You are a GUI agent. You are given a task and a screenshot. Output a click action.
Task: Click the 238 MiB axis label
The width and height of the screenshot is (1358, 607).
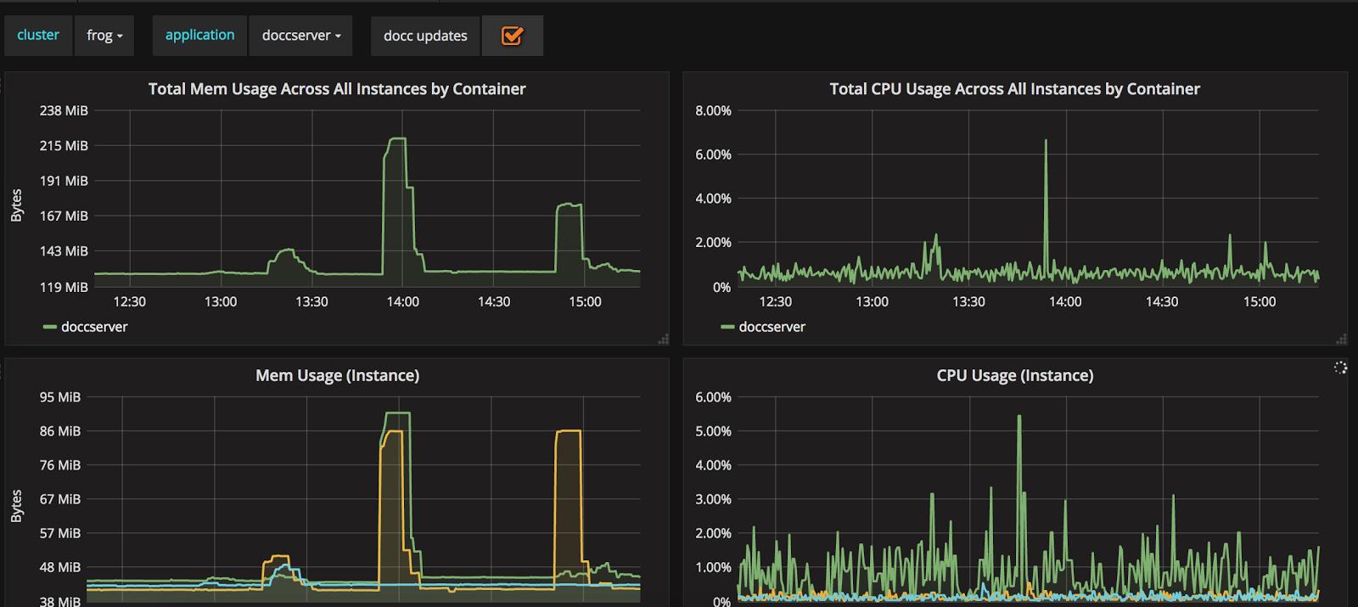coord(64,110)
